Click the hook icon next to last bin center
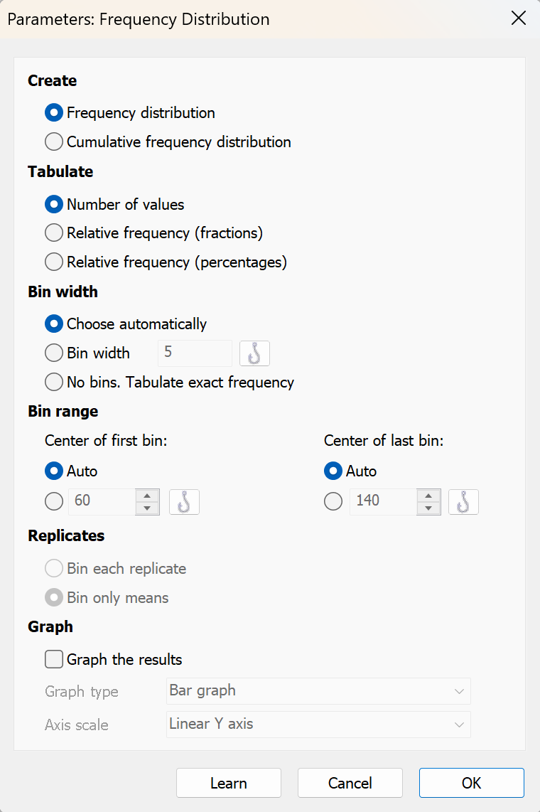The height and width of the screenshot is (812, 540). [x=463, y=501]
